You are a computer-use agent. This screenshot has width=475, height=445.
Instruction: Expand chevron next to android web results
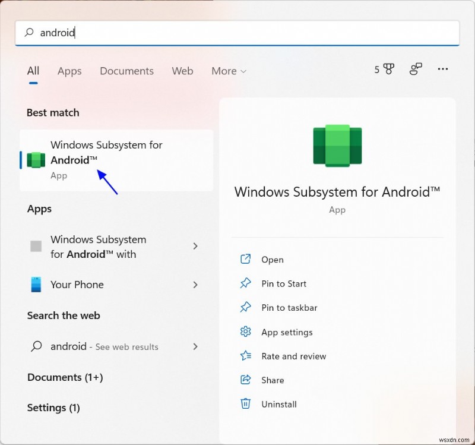pos(195,346)
